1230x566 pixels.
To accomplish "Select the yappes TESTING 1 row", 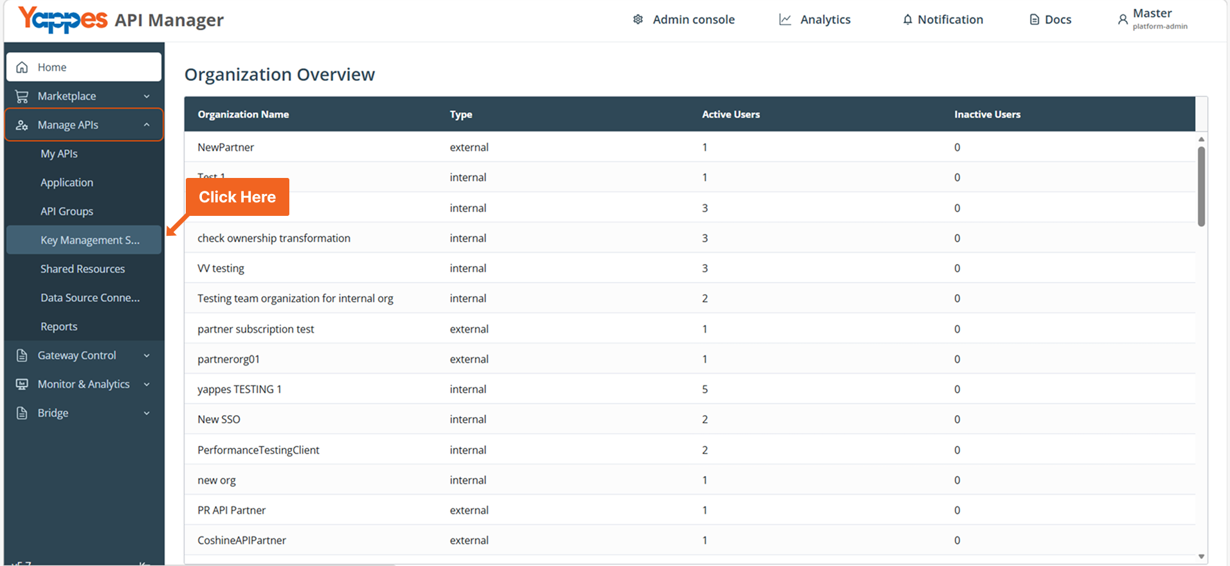I will click(x=689, y=389).
